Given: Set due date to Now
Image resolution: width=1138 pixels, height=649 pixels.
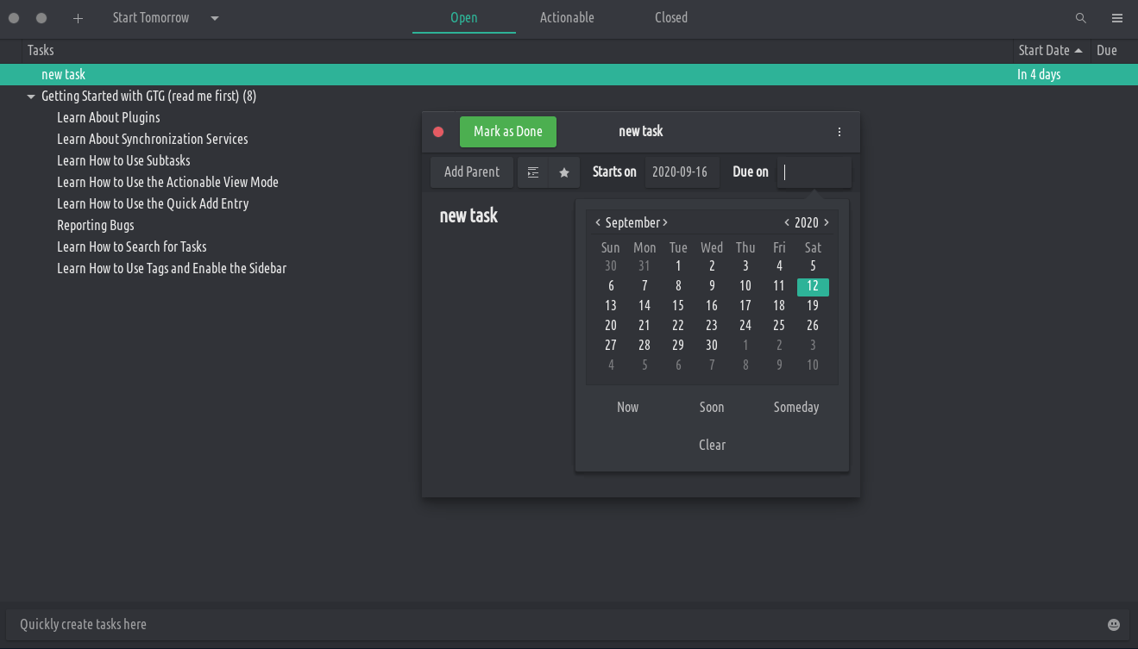Looking at the screenshot, I should pos(628,407).
